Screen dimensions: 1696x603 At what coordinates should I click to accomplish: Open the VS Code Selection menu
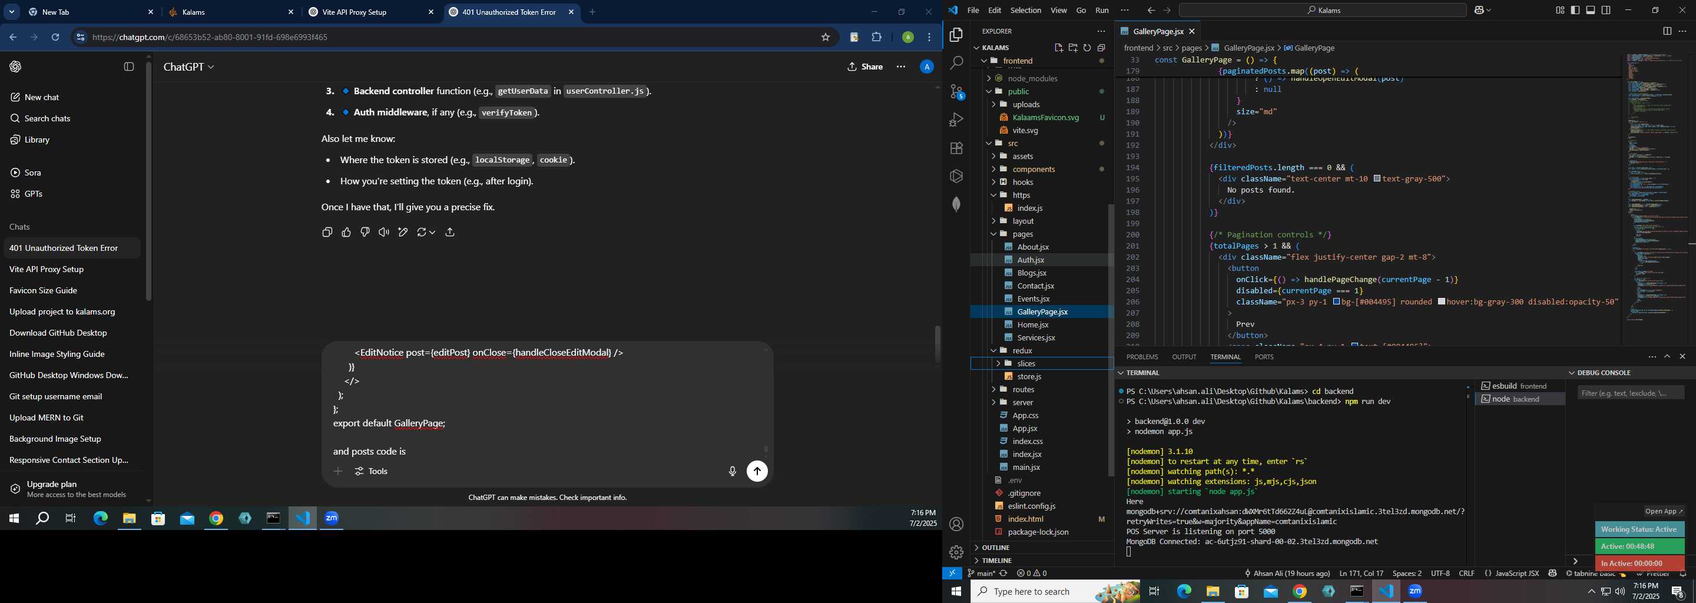pos(1026,10)
